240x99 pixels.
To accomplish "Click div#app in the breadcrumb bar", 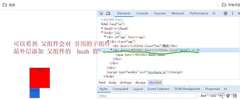I will [126, 83].
